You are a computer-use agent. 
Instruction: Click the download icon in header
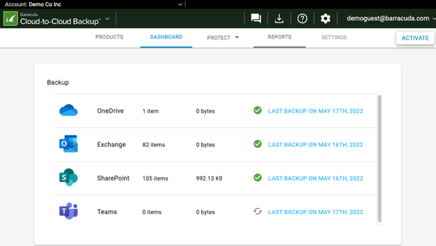(x=279, y=19)
